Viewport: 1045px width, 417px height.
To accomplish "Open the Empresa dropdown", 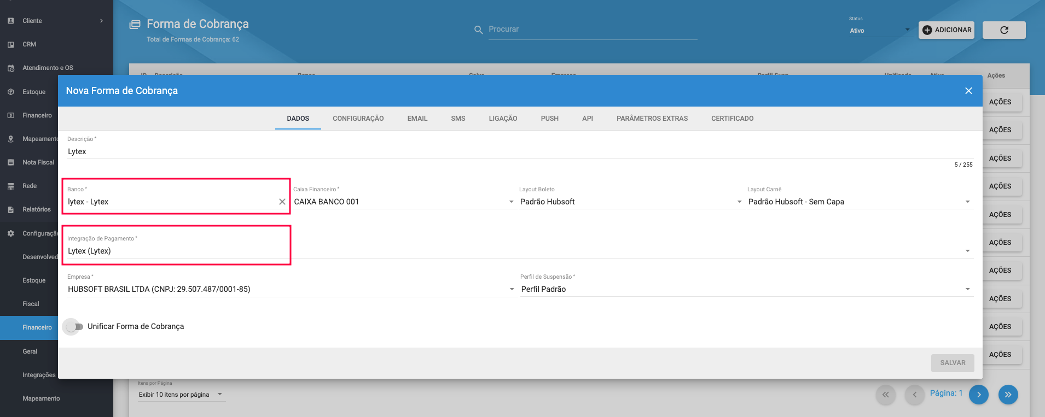I will (292, 289).
